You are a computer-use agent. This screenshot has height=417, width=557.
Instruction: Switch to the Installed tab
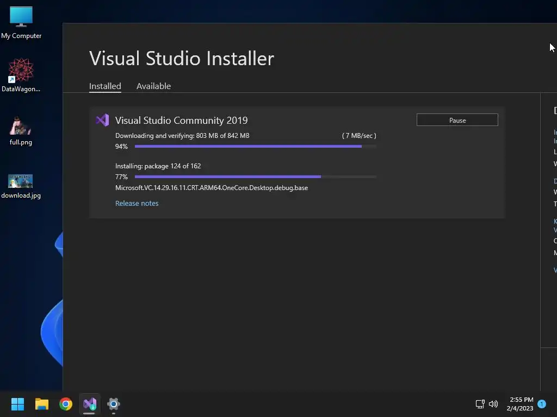tap(105, 86)
